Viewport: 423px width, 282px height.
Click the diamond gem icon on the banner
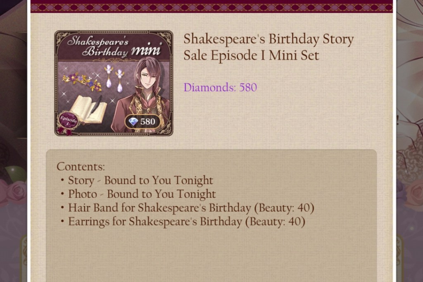[133, 122]
